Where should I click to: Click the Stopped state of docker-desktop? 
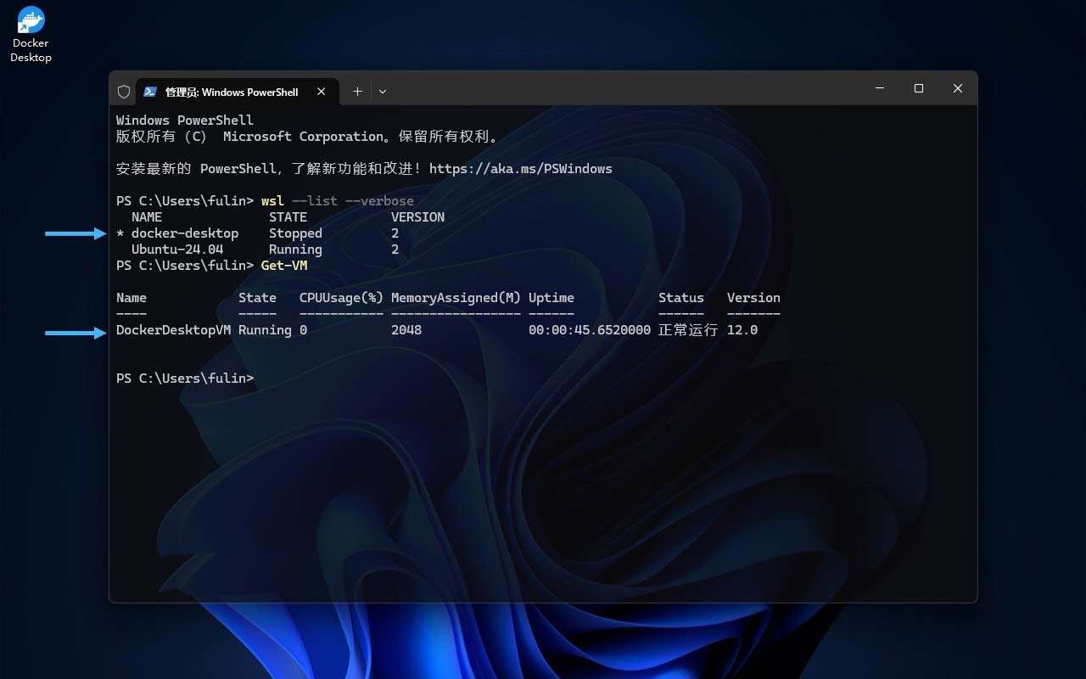[x=295, y=233]
